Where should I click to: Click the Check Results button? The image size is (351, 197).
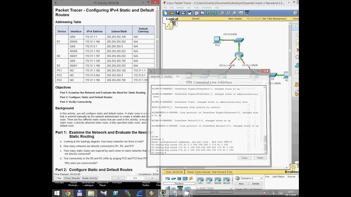[72, 178]
